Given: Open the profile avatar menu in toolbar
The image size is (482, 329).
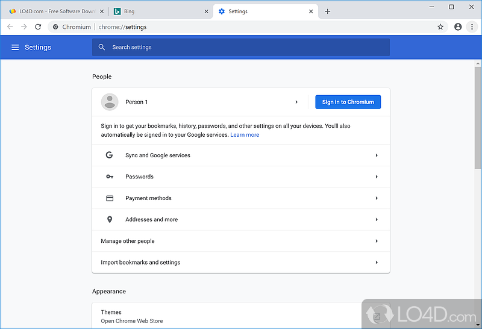Looking at the screenshot, I should [458, 27].
